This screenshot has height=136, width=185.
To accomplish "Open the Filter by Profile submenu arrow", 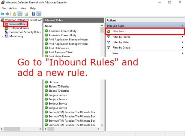I will (x=182, y=37).
